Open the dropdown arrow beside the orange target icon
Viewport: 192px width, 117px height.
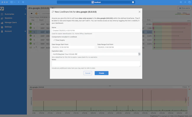click(39, 14)
